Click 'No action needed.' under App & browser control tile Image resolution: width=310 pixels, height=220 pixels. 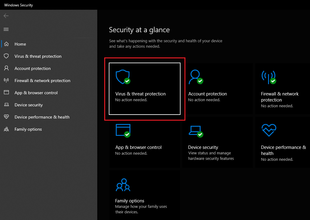[131, 153]
